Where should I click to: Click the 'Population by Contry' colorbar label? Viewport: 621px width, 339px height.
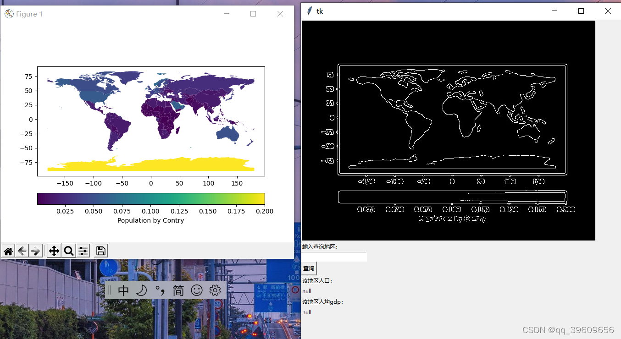click(150, 220)
